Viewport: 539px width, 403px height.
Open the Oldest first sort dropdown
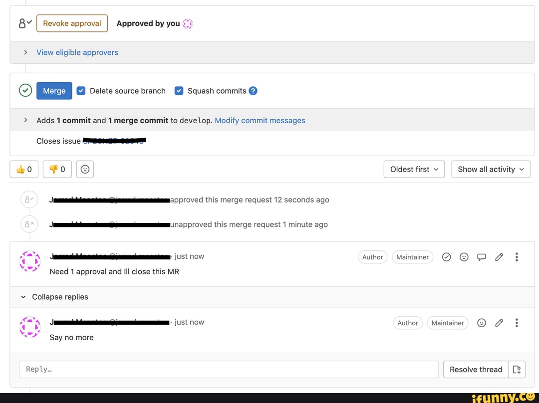414,170
